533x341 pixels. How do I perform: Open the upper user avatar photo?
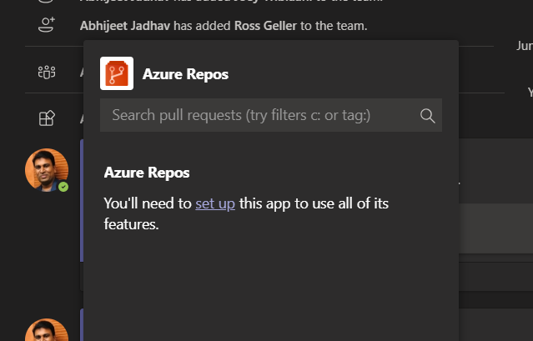tap(45, 169)
